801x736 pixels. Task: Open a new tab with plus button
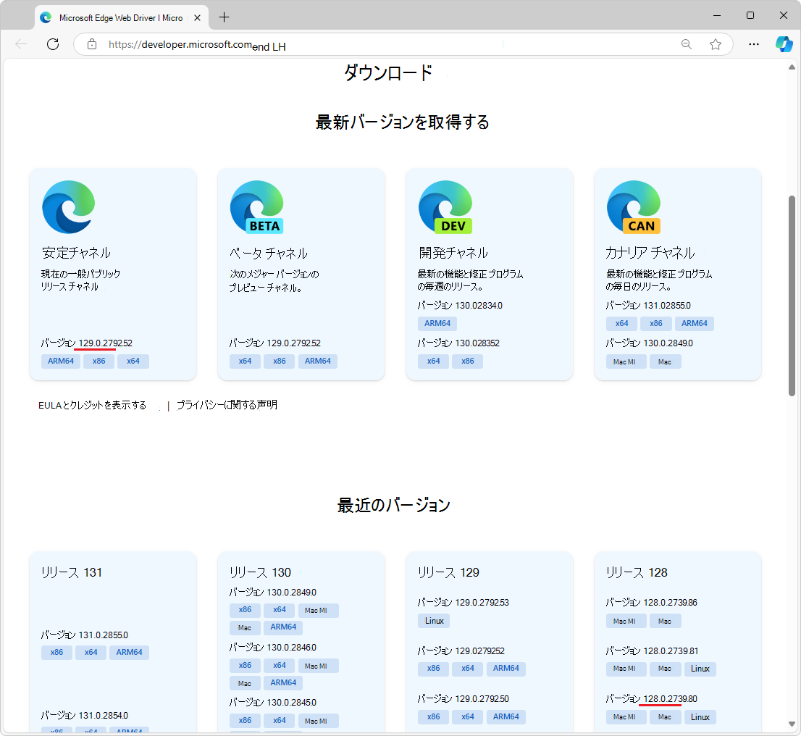point(224,17)
